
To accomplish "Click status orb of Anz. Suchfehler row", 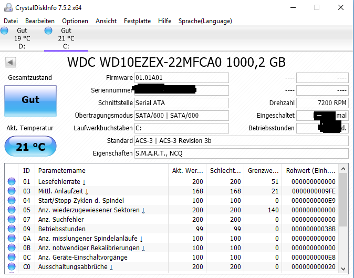I will click(x=12, y=219).
